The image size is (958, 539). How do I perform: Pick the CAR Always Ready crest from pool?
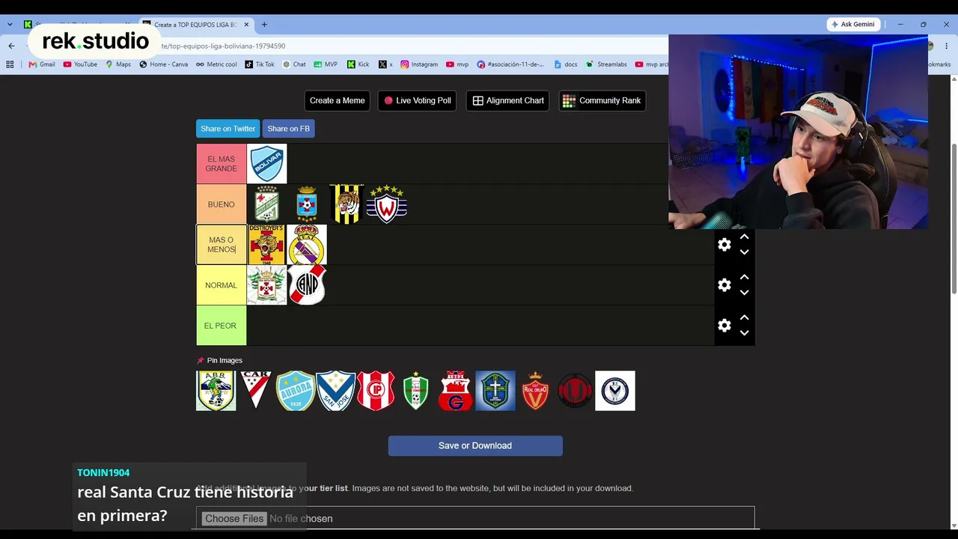[x=256, y=391]
